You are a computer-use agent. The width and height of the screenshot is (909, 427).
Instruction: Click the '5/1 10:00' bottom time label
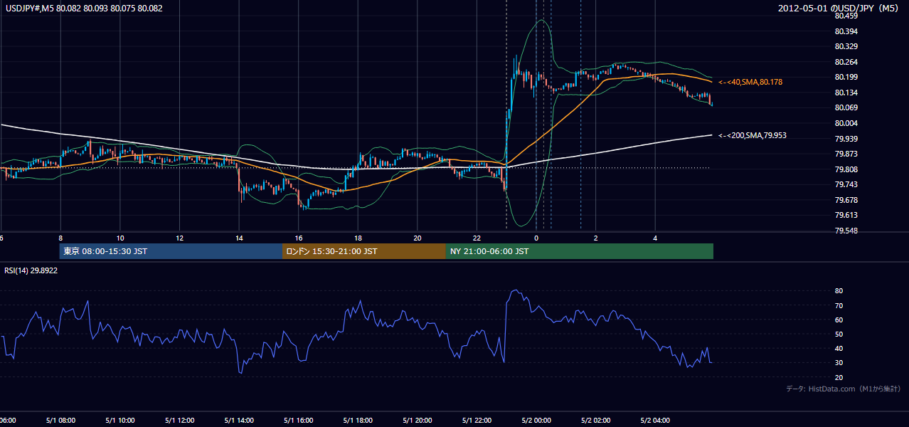[120, 421]
